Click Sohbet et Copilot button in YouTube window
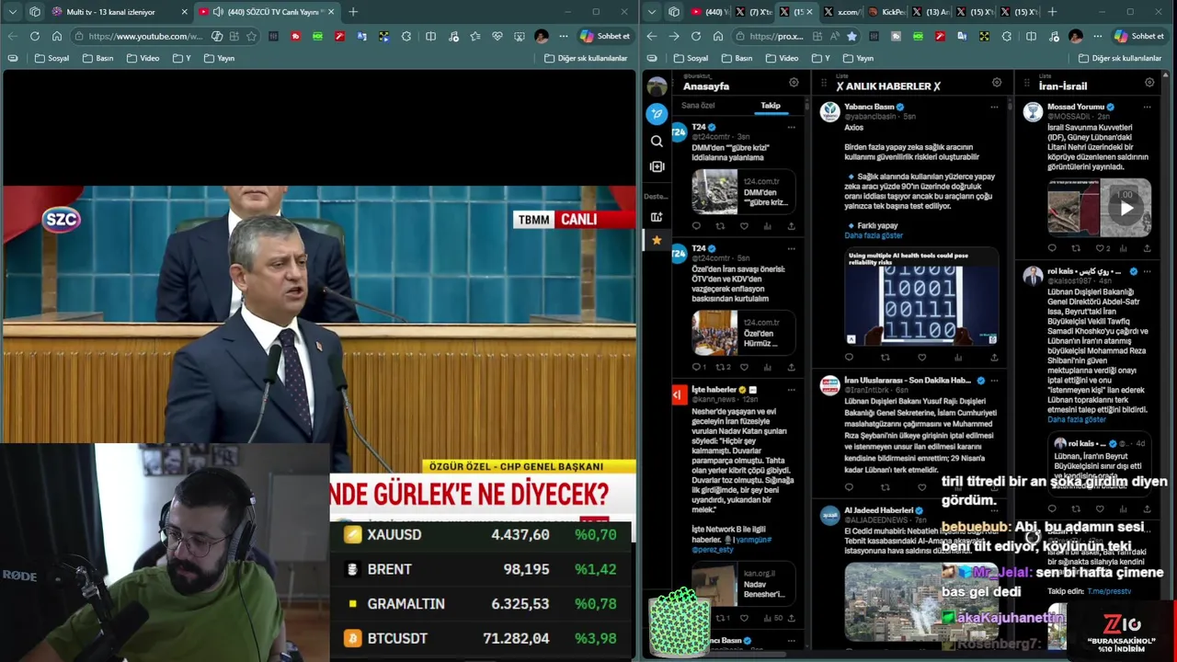The image size is (1177, 662). pyautogui.click(x=605, y=36)
